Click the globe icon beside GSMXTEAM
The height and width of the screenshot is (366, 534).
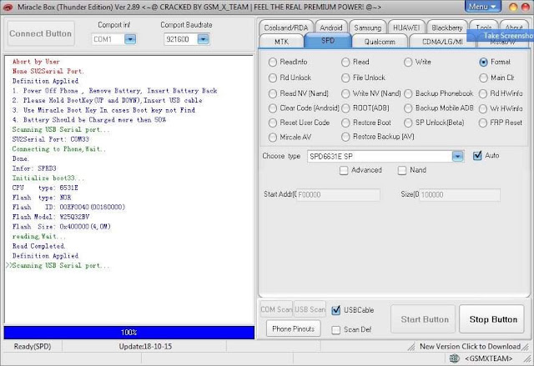(455, 358)
